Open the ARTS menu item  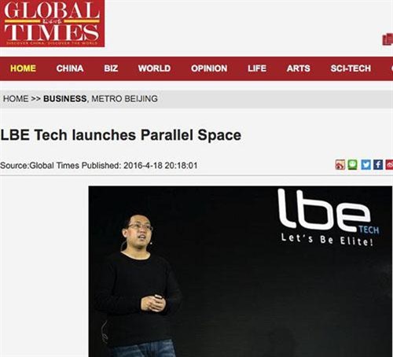pos(298,68)
